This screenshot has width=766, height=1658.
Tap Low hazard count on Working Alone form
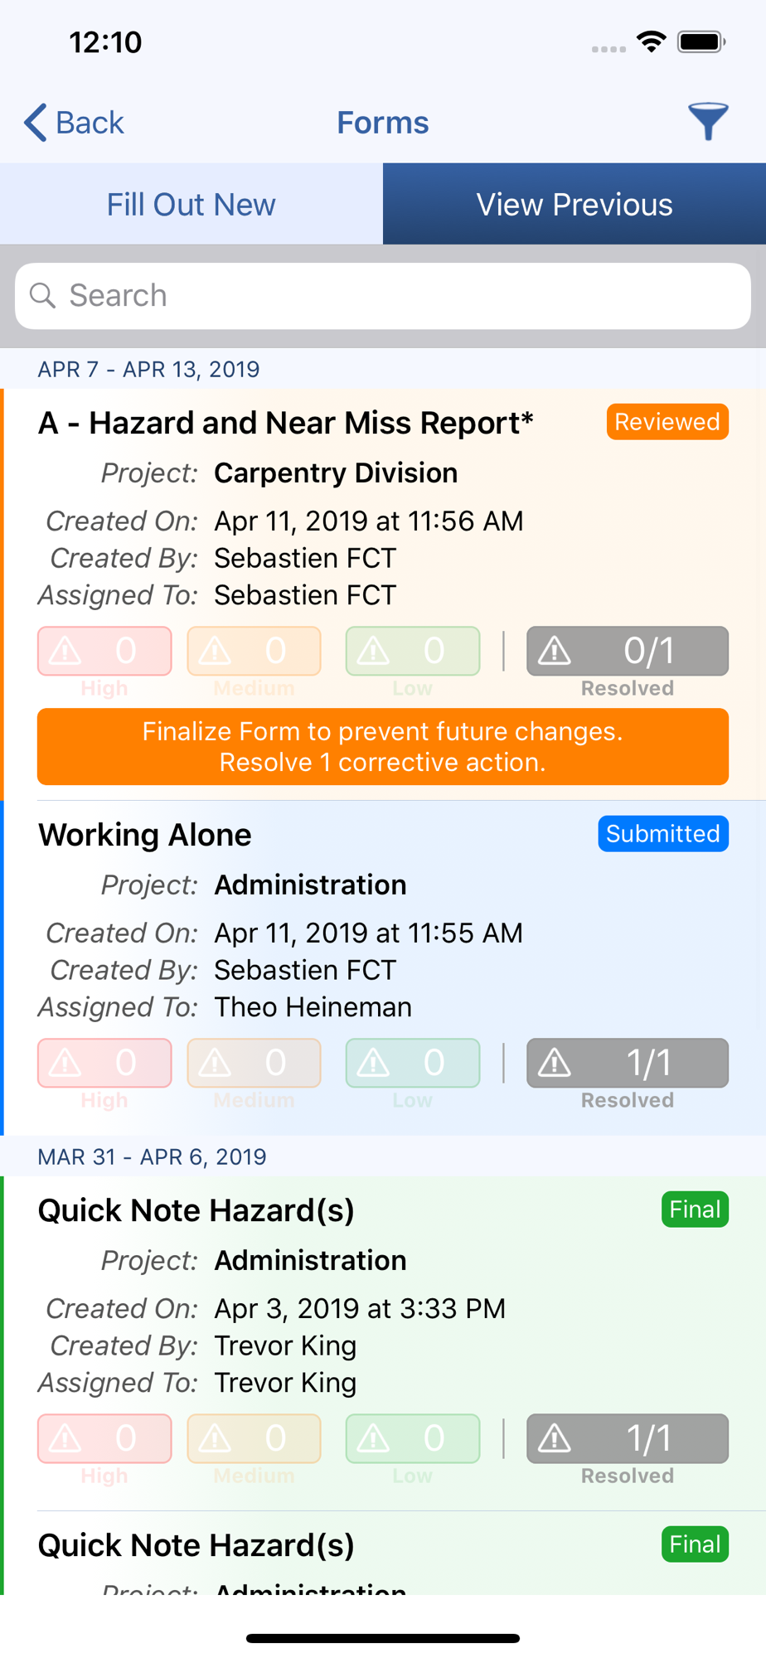(413, 1063)
